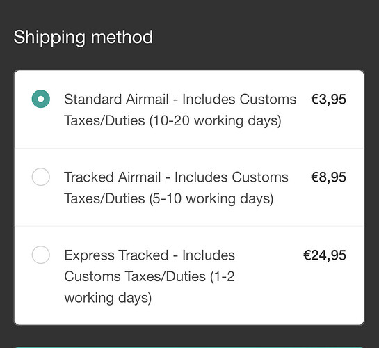
Task: Click the word 'Customs' in the Tracked Airmail option
Action: point(260,177)
